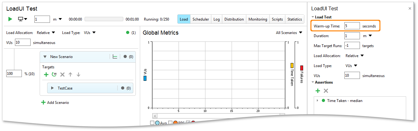
Task: Click the Max Target Runs field
Action: (x=352, y=46)
